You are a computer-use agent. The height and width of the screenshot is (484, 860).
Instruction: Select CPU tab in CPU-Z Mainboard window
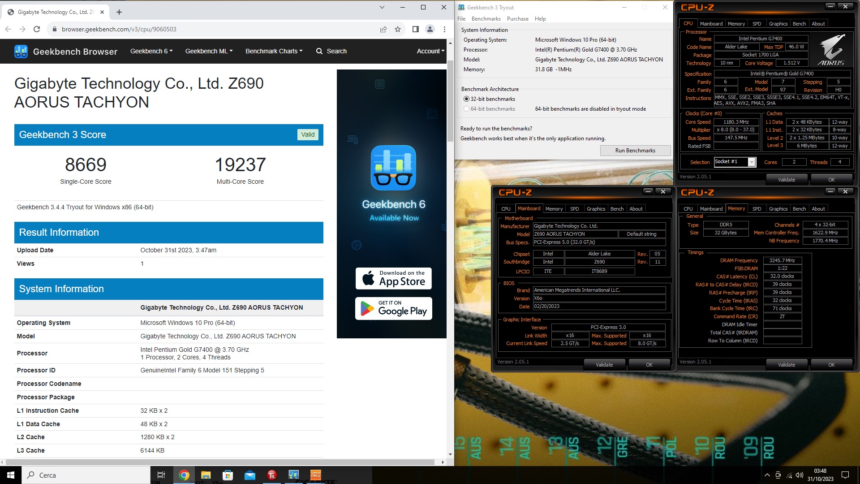coord(506,209)
